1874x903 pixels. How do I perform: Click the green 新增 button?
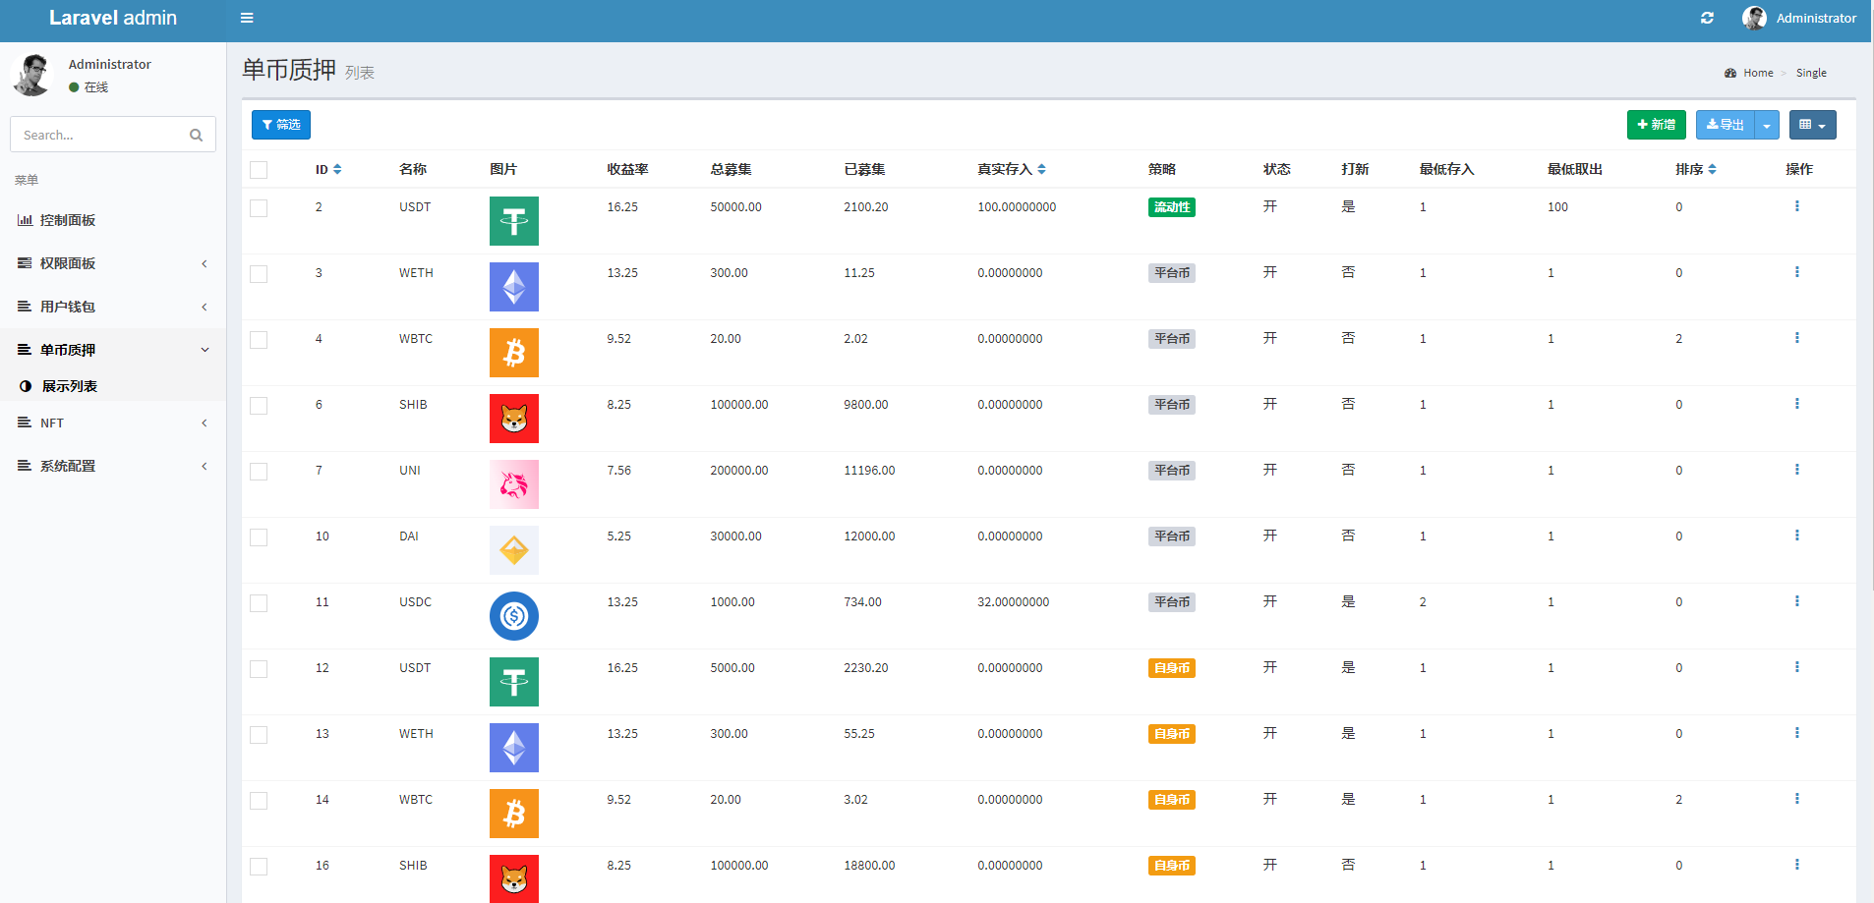point(1656,125)
